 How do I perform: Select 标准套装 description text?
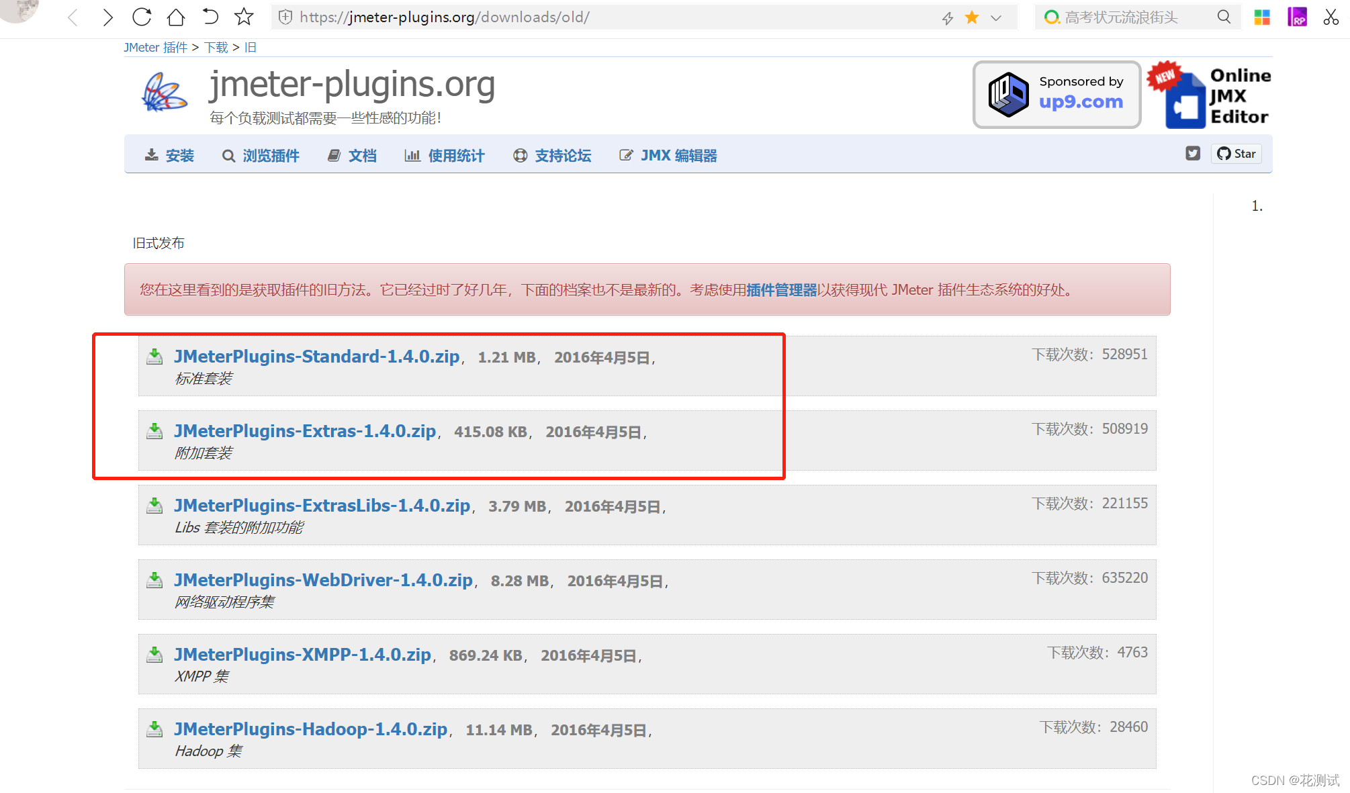click(204, 379)
